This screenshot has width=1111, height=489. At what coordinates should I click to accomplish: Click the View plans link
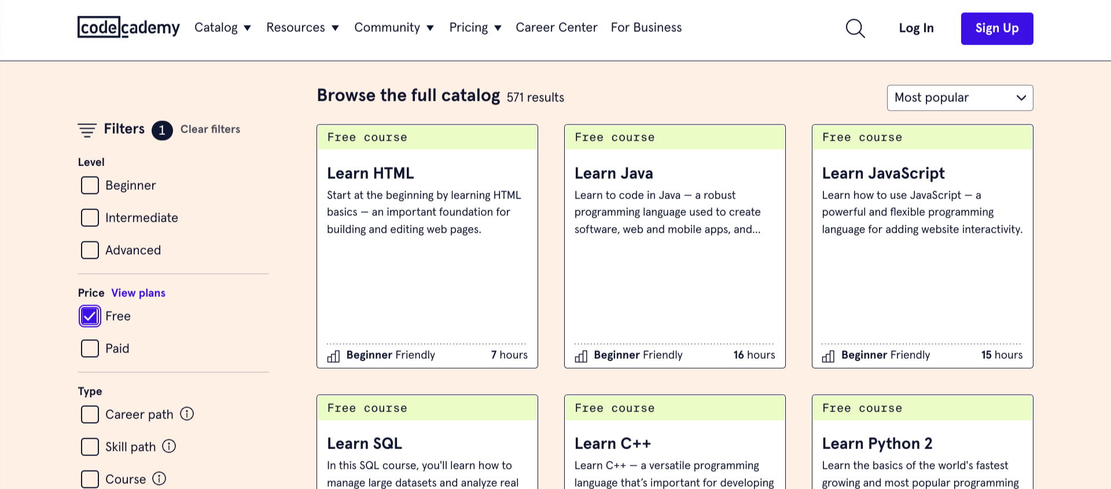point(138,293)
